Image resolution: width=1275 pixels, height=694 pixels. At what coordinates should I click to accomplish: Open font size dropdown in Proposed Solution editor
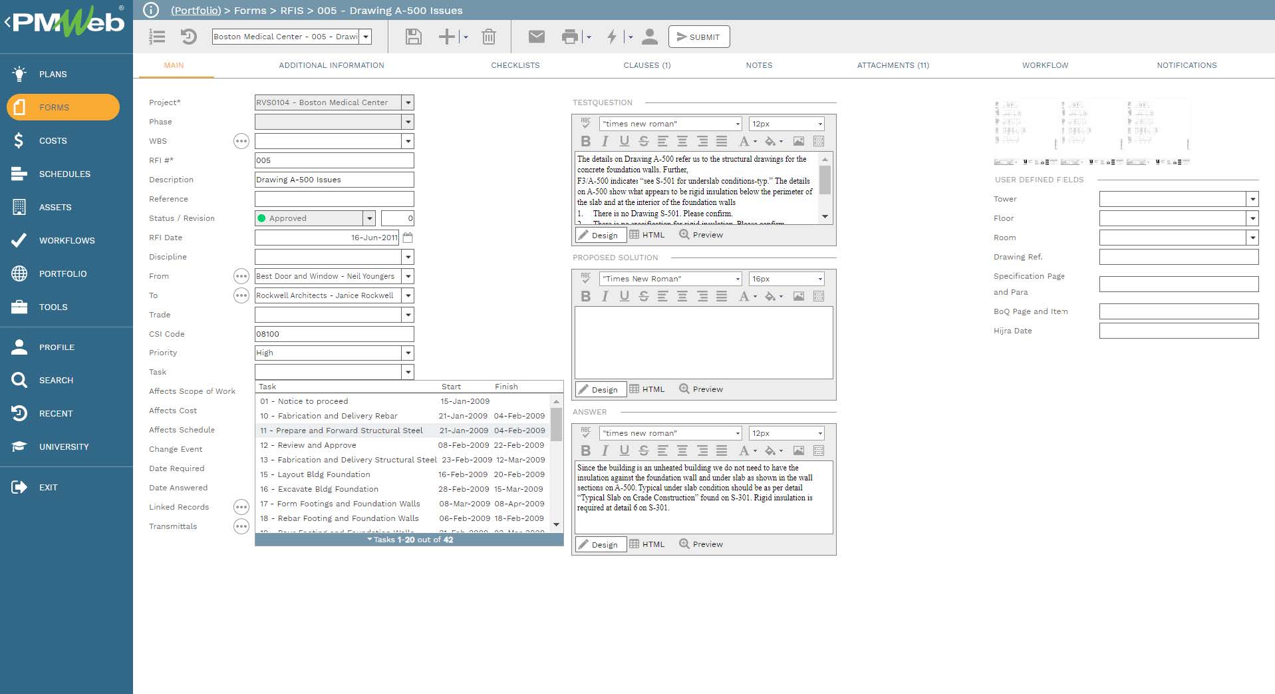(820, 279)
